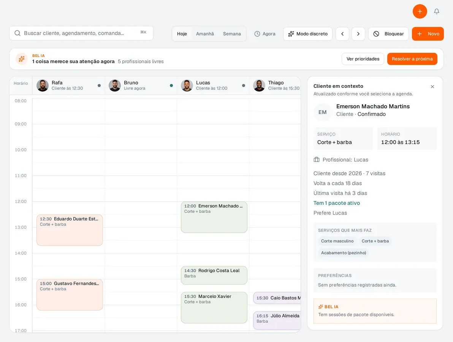453x342 pixels.
Task: Open Ver prioridades
Action: tap(363, 59)
